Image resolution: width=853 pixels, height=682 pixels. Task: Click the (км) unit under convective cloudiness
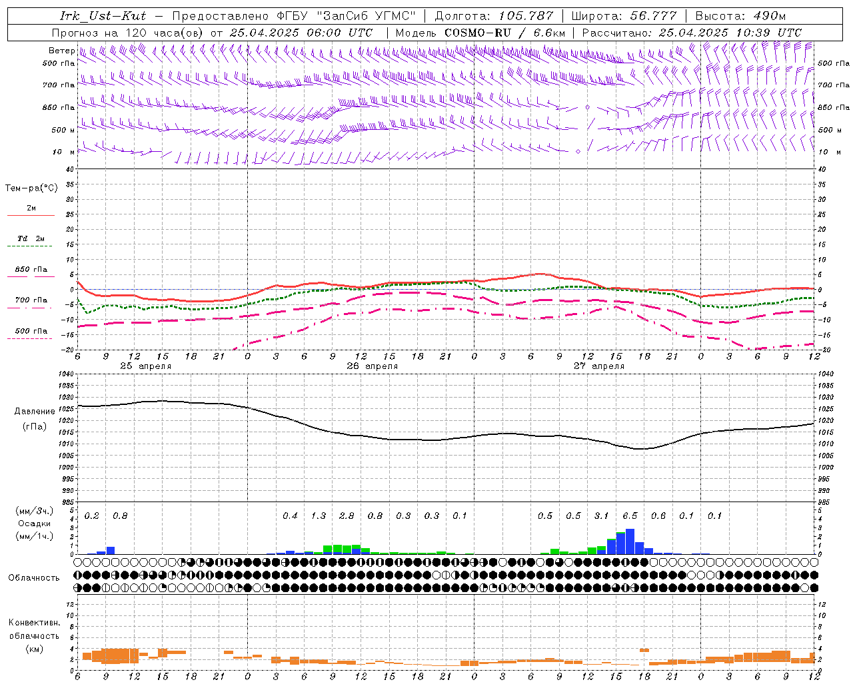click(x=34, y=649)
